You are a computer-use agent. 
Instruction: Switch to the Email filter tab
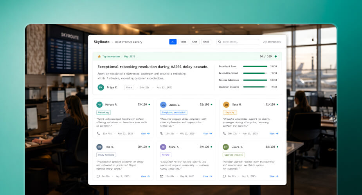[x=206, y=42]
